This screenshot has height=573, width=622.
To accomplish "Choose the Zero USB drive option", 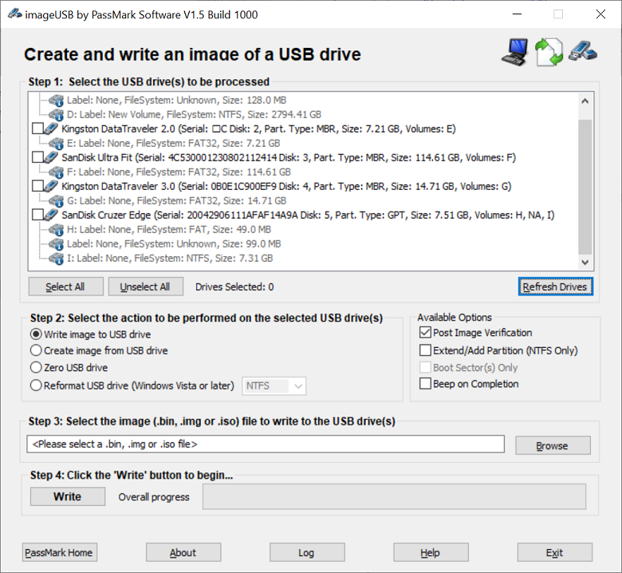I will 36,368.
